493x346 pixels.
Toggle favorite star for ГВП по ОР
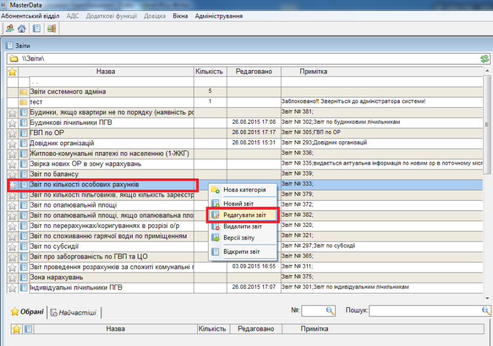pos(13,133)
